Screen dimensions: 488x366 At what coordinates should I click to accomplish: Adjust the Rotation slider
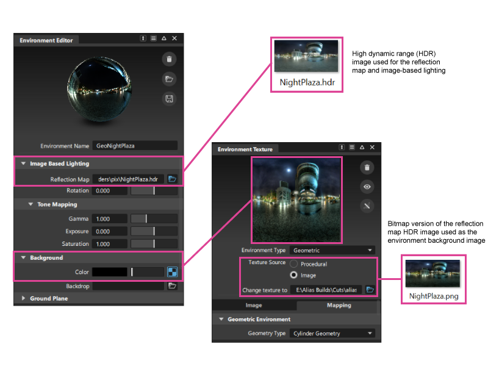pos(154,190)
